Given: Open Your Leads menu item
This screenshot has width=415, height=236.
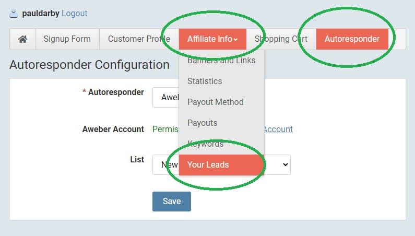Looking at the screenshot, I should coord(221,165).
